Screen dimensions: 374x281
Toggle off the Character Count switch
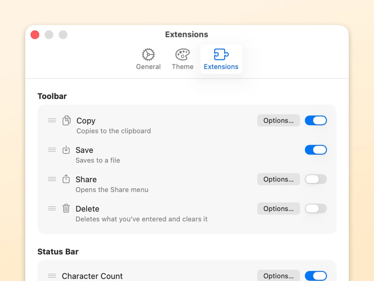pyautogui.click(x=316, y=276)
